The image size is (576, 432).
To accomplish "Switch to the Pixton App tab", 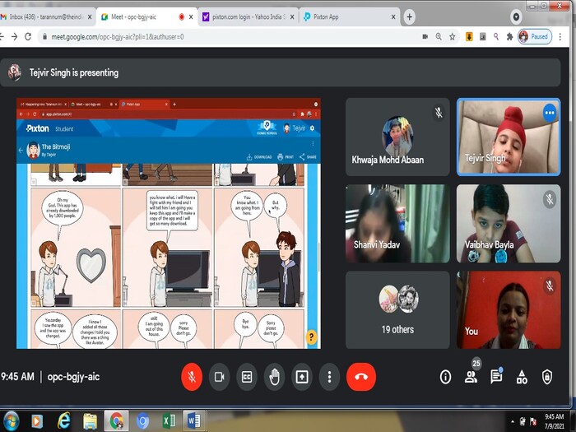I will coord(347,17).
